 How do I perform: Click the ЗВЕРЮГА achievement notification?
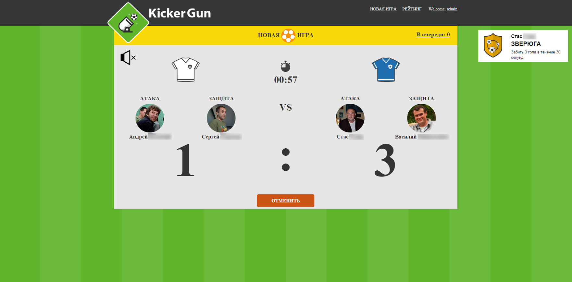click(x=523, y=46)
